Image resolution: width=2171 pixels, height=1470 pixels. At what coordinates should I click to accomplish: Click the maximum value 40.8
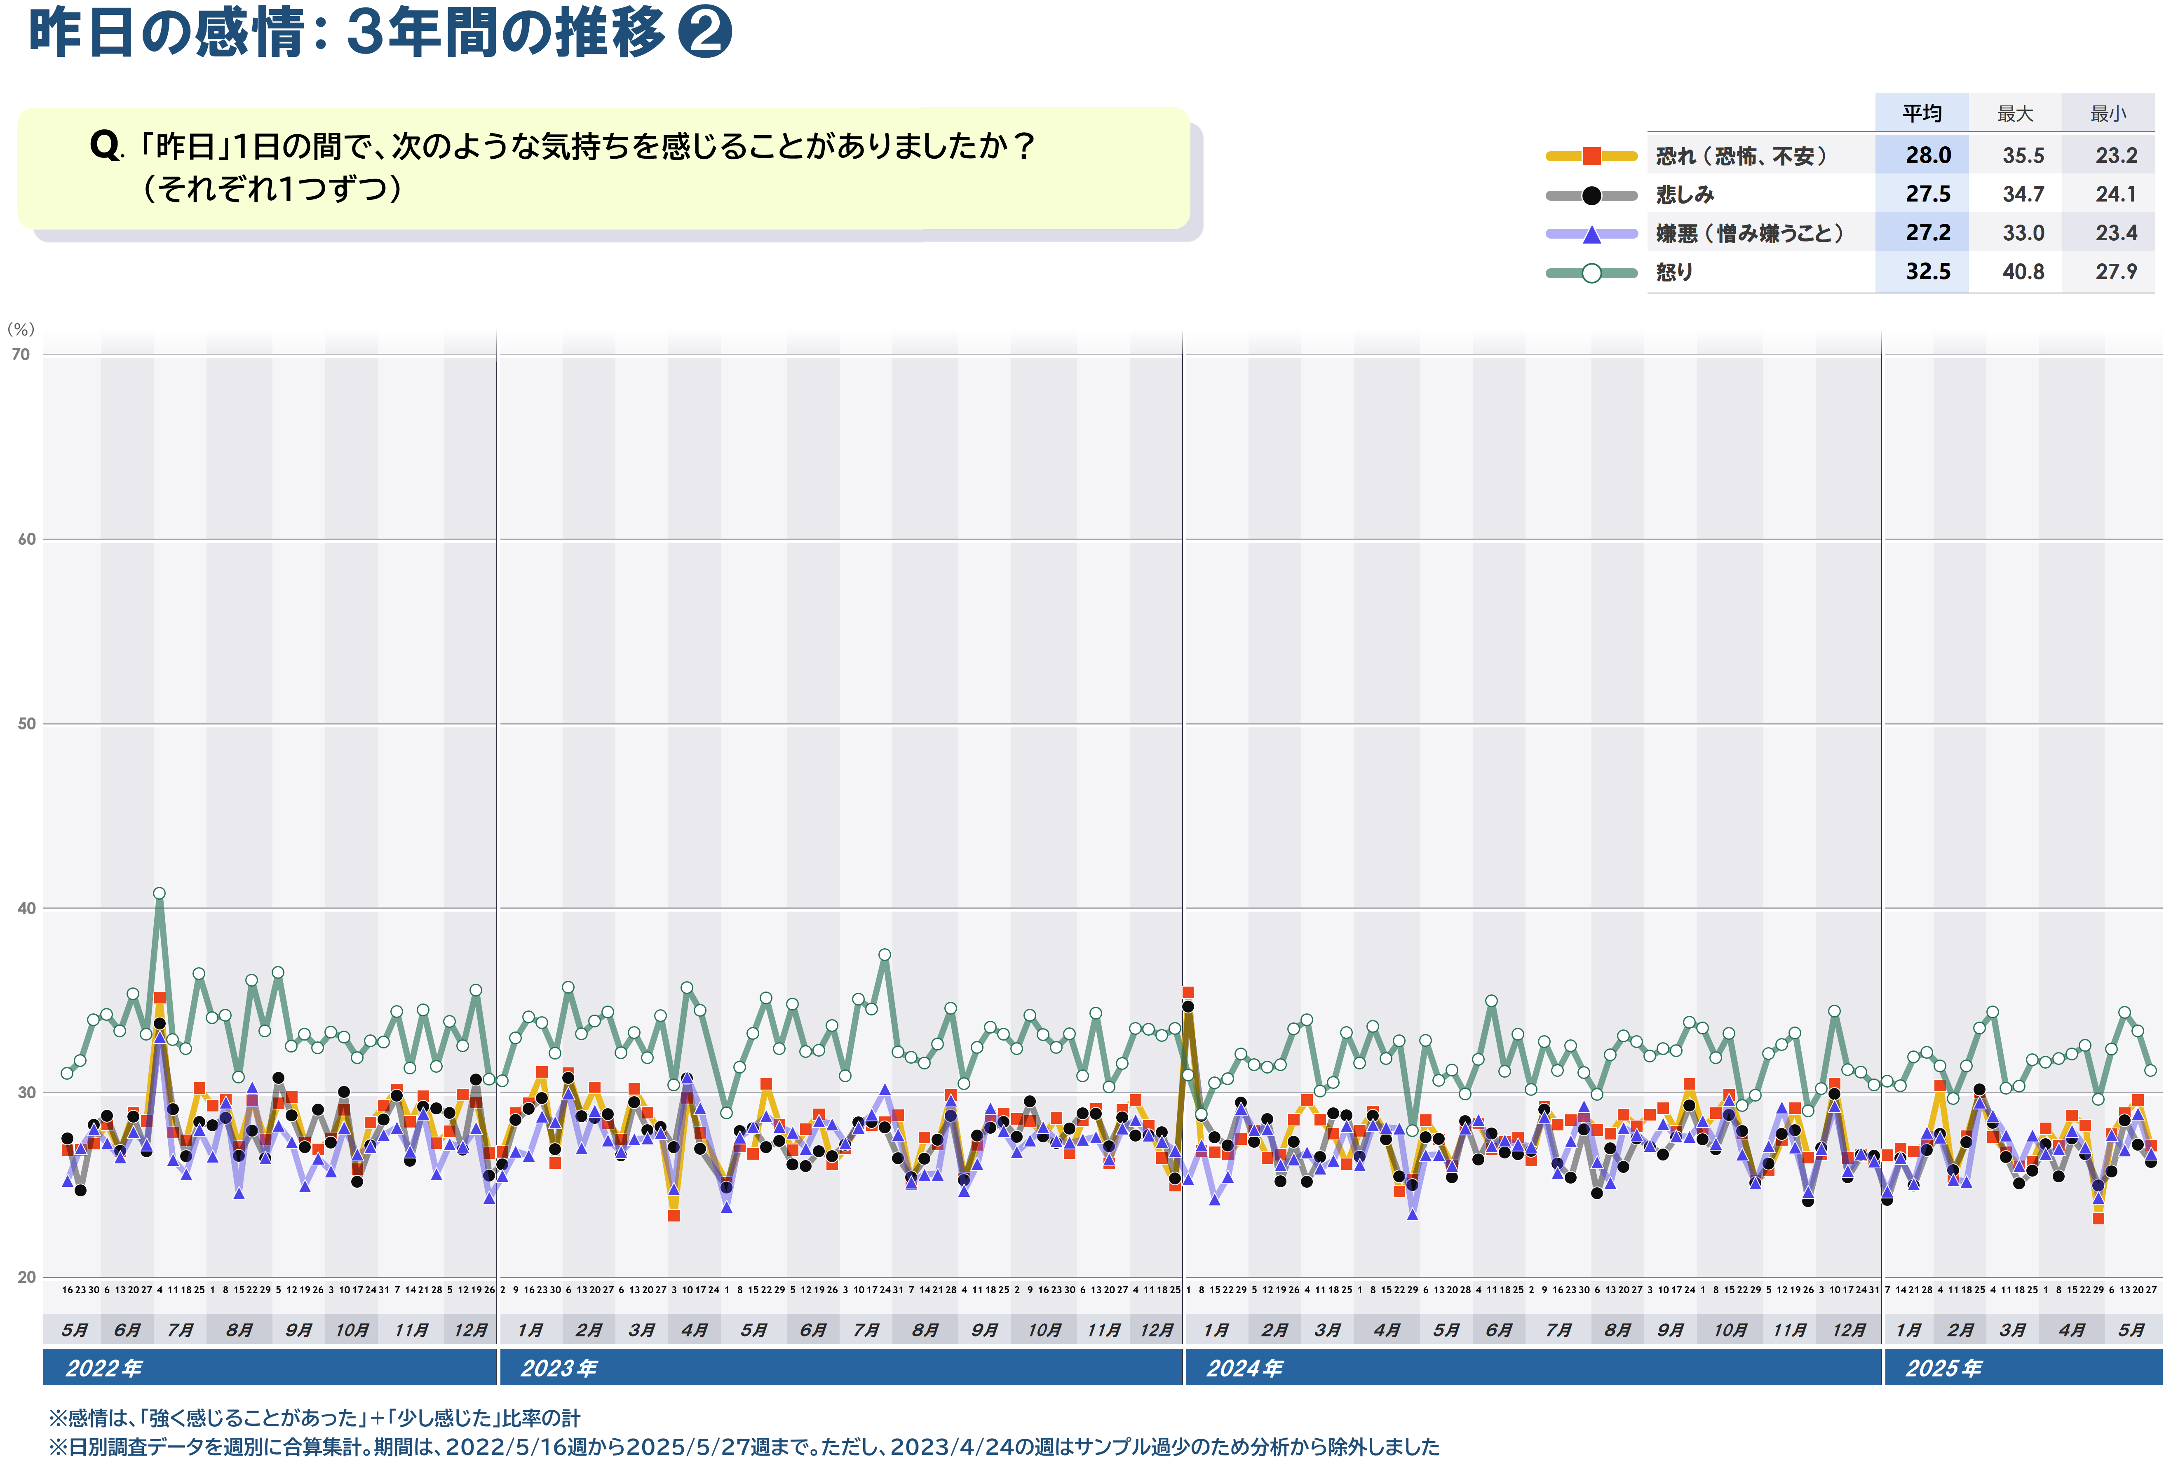2023,272
